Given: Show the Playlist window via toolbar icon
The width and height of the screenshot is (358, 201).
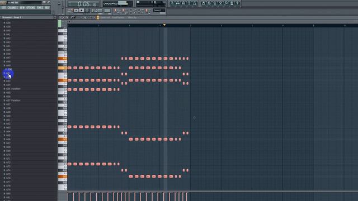Looking at the screenshot, I should coord(172,3).
